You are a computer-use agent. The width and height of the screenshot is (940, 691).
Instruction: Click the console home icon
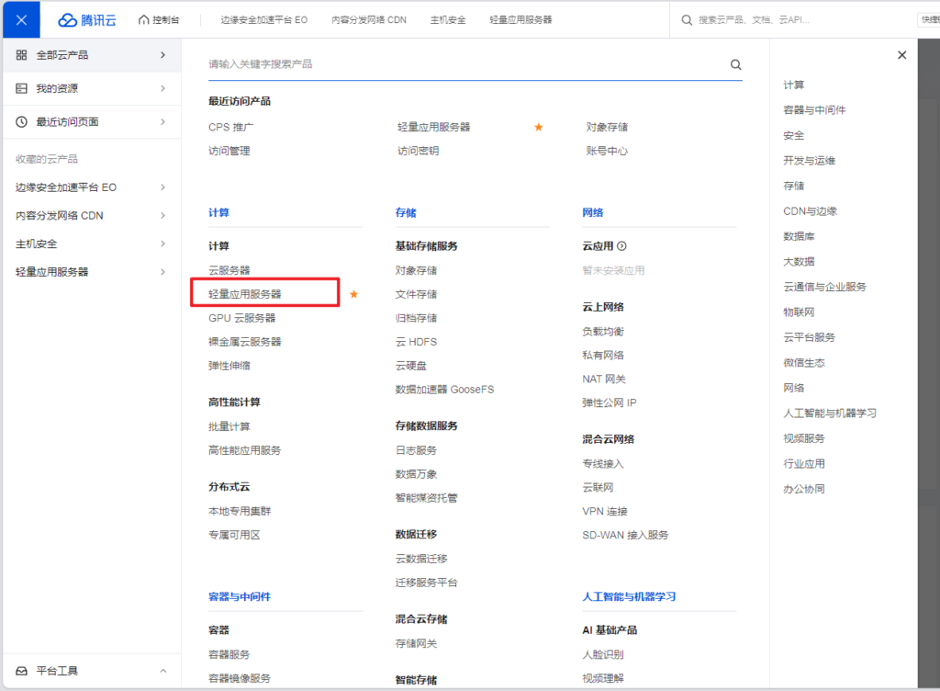tap(144, 19)
